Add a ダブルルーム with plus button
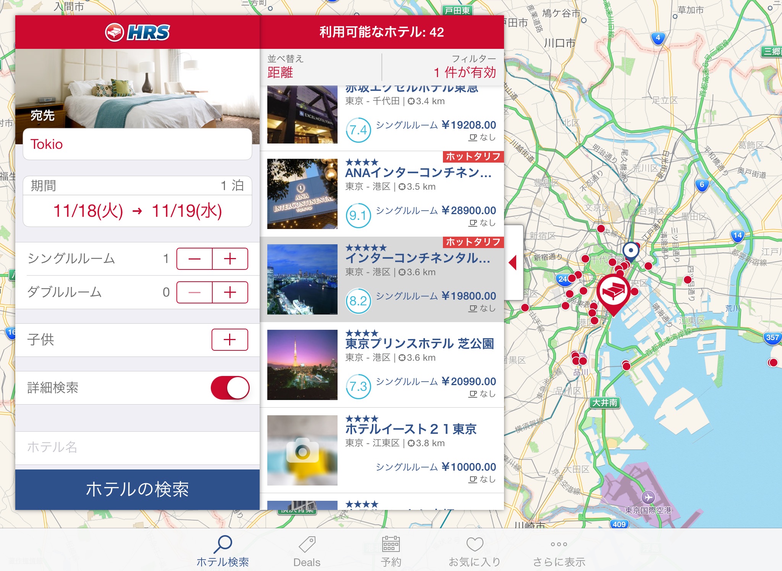Screen dimensions: 782x571 pos(230,292)
